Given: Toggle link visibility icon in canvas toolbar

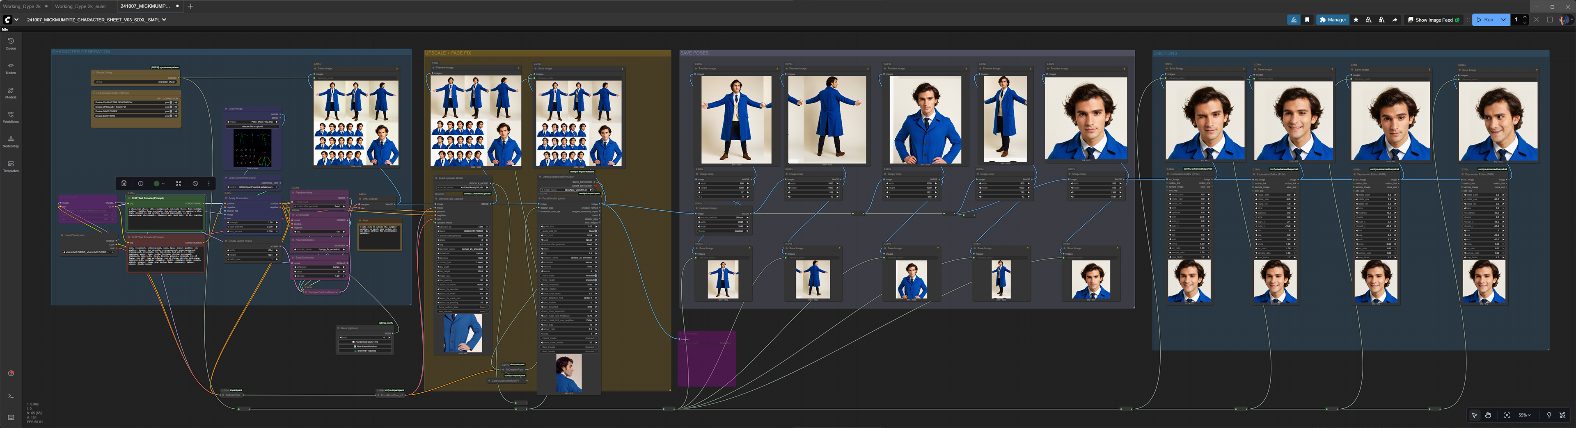Looking at the screenshot, I should [x=1562, y=415].
